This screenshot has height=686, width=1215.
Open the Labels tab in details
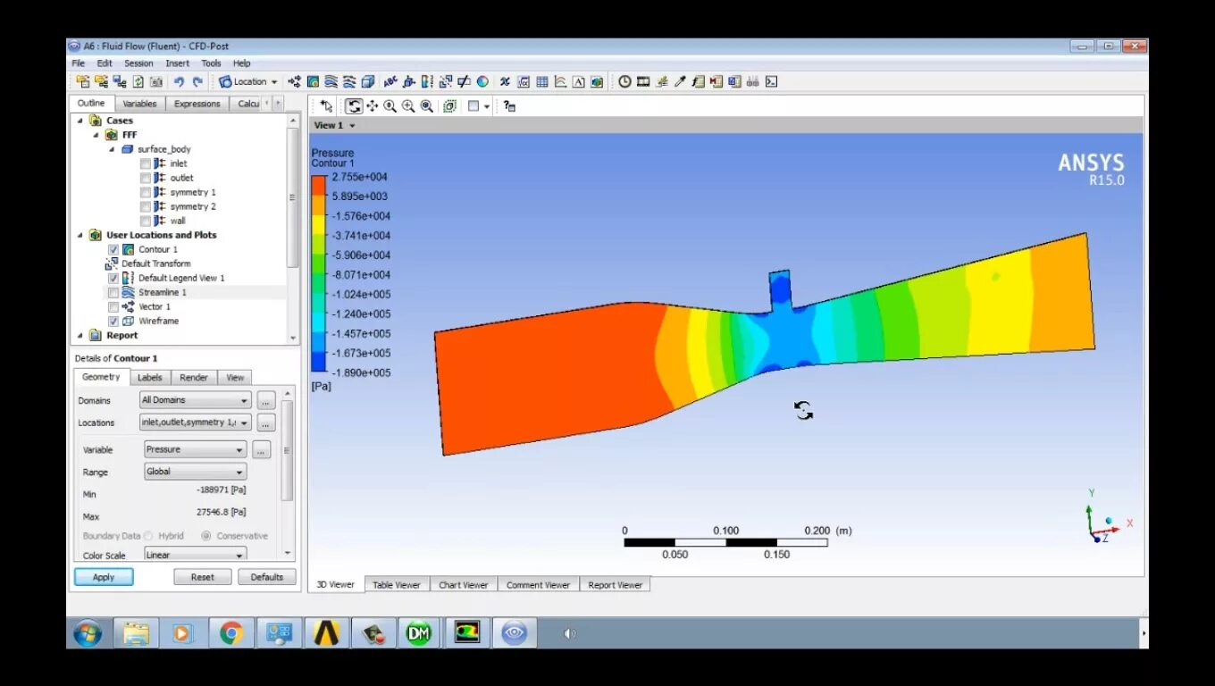(149, 377)
